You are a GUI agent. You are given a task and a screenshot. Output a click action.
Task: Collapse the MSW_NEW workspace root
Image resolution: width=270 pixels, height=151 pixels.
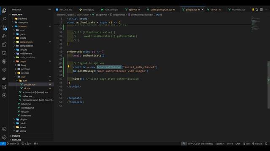17,15
